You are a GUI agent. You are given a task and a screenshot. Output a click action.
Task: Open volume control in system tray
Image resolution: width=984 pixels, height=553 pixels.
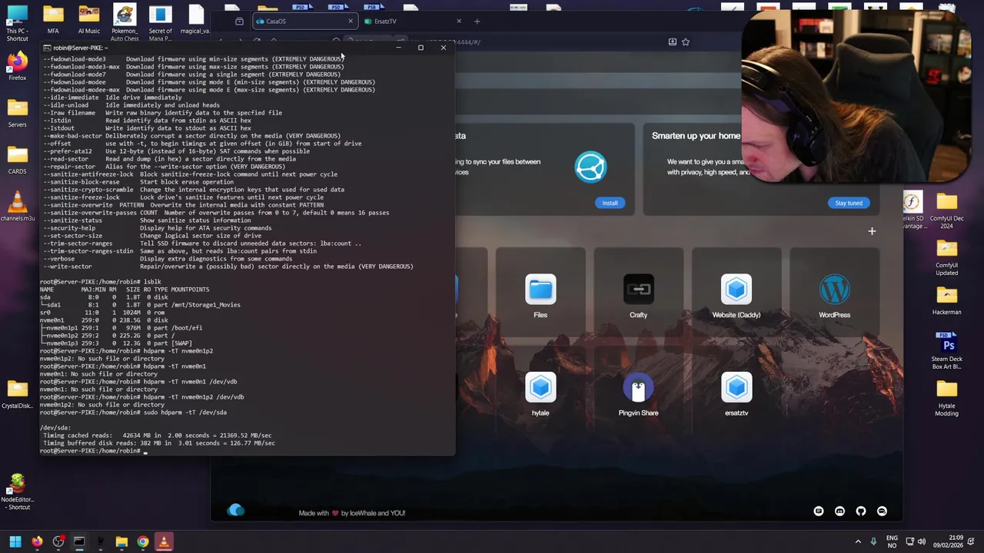point(922,542)
